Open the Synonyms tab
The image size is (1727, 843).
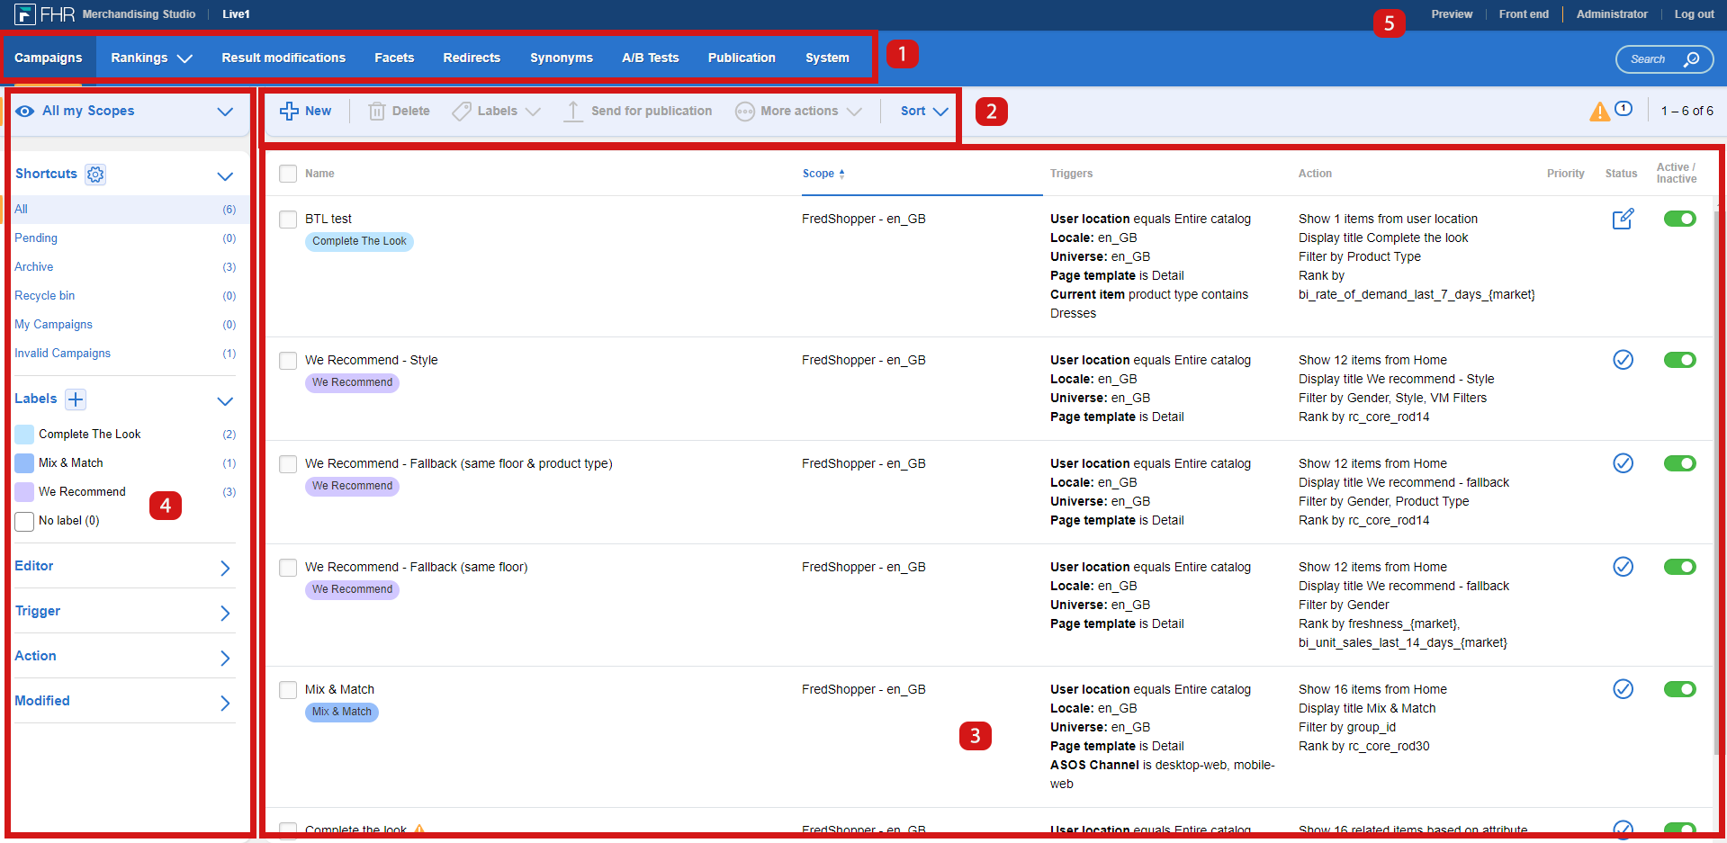point(562,58)
